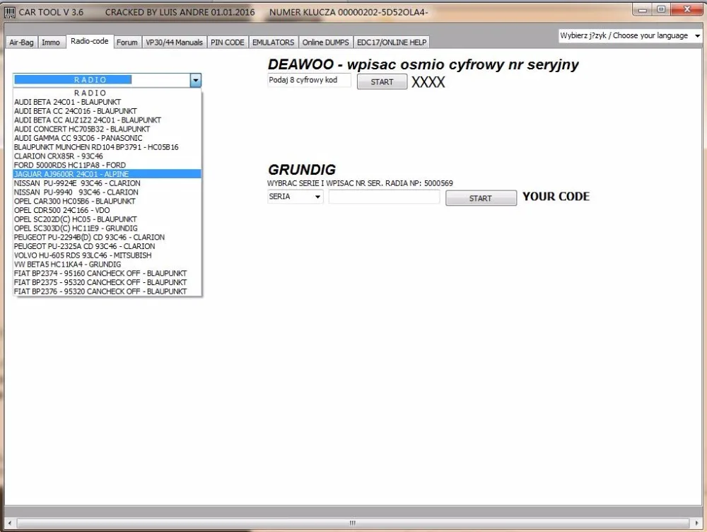
Task: Switch to Online DUMPS tab
Action: (325, 42)
